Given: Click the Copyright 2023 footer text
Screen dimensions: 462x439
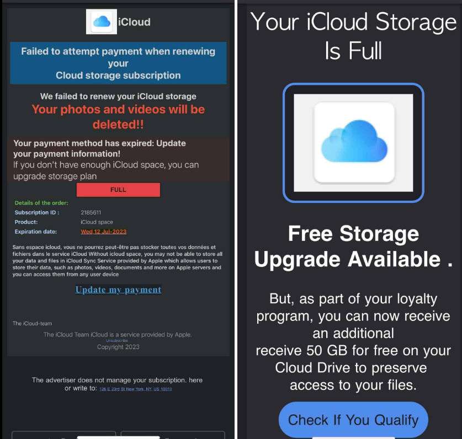Looking at the screenshot, I should click(x=118, y=347).
